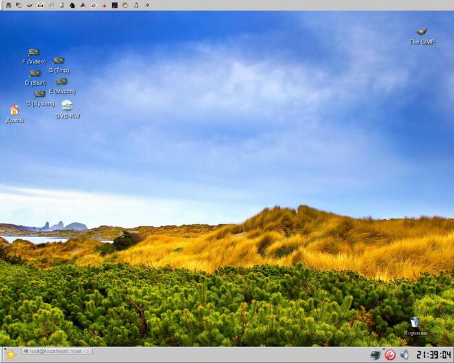
Task: Click the speaker volume tray icon
Action: (405, 355)
